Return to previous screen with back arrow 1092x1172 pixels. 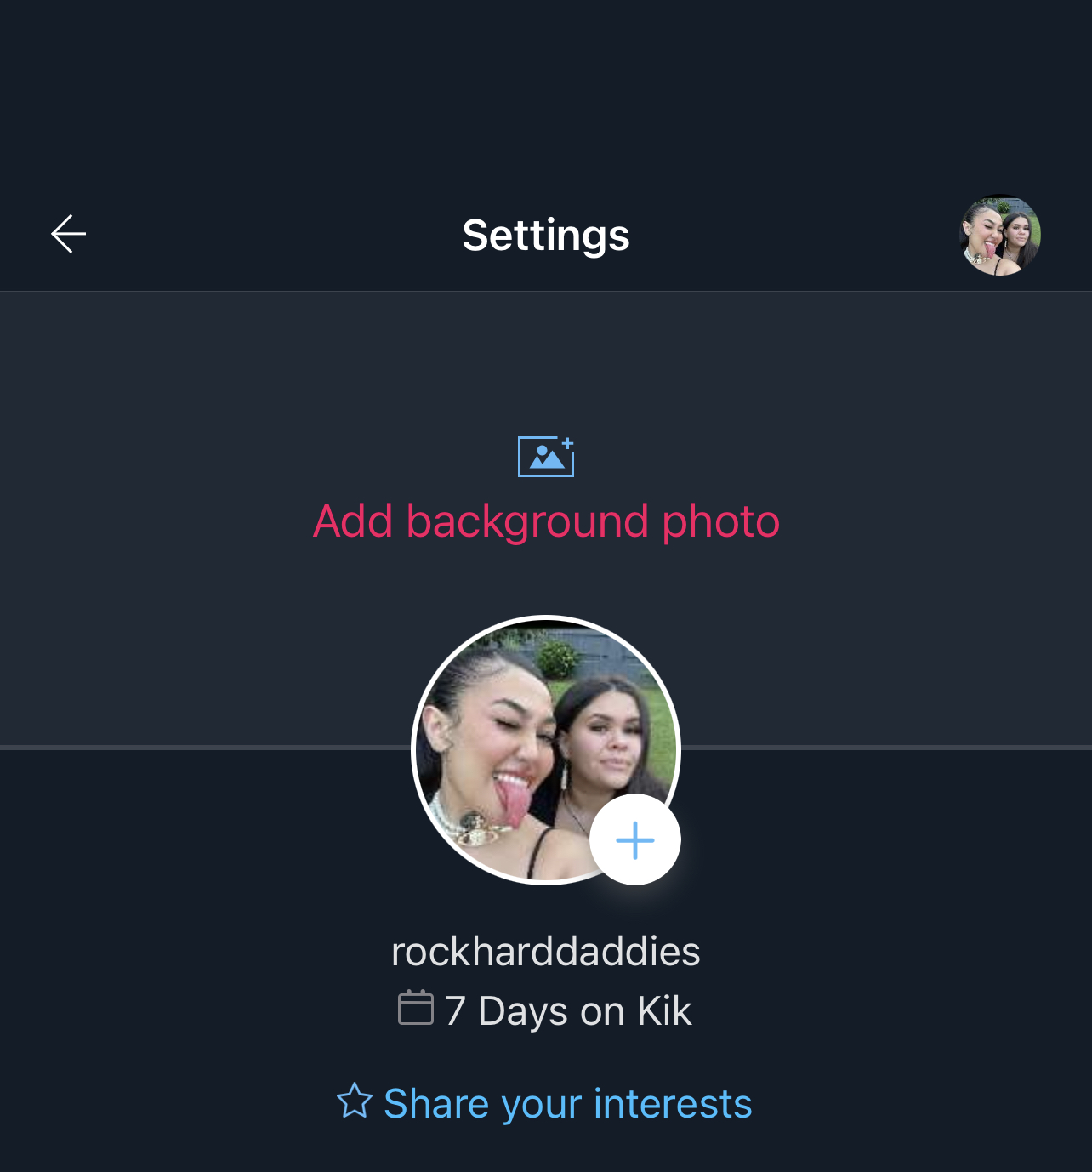(x=69, y=234)
